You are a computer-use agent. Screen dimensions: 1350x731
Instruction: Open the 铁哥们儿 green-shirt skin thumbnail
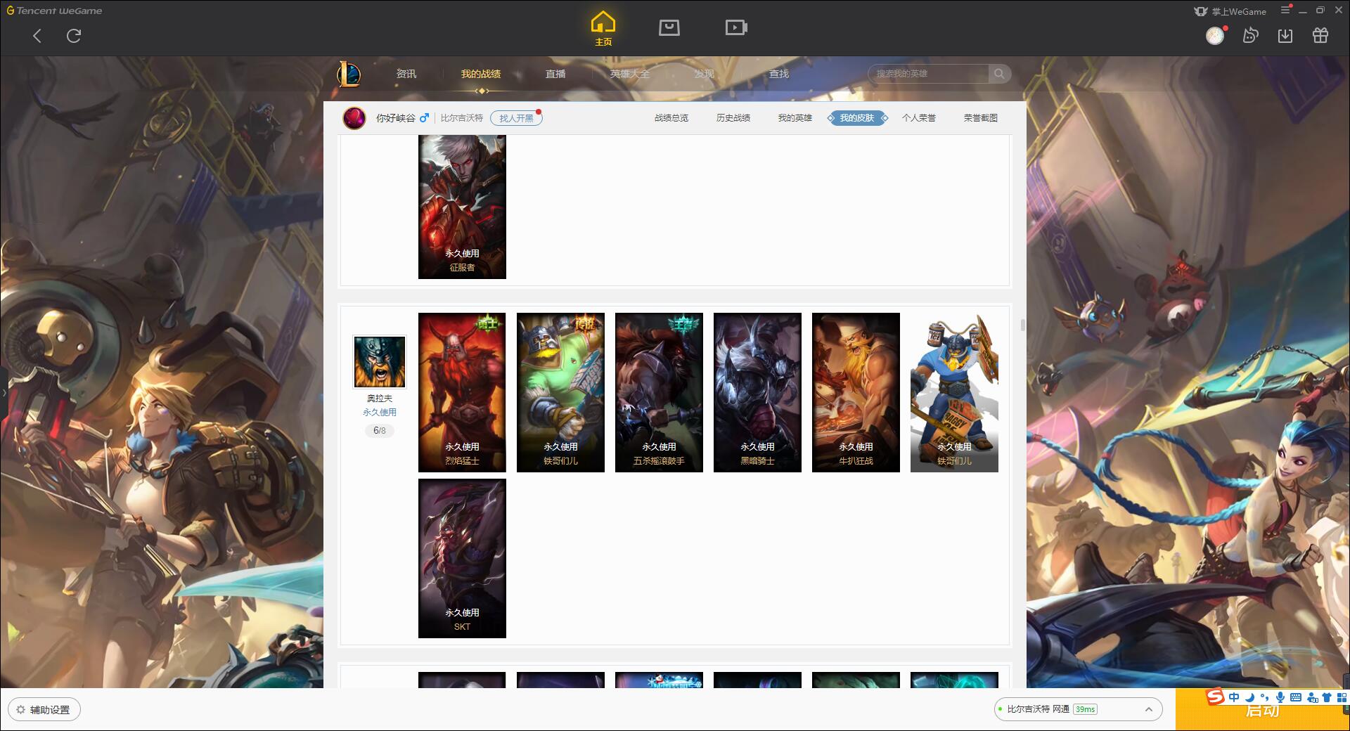pyautogui.click(x=560, y=392)
